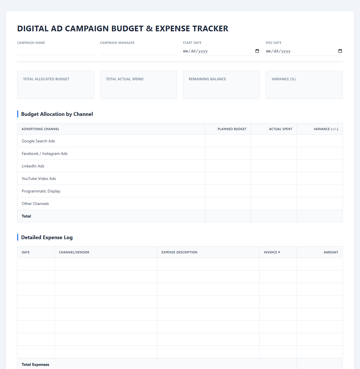Image resolution: width=360 pixels, height=369 pixels.
Task: Click Variance cell for LinkedIn Ads
Action: click(x=320, y=166)
